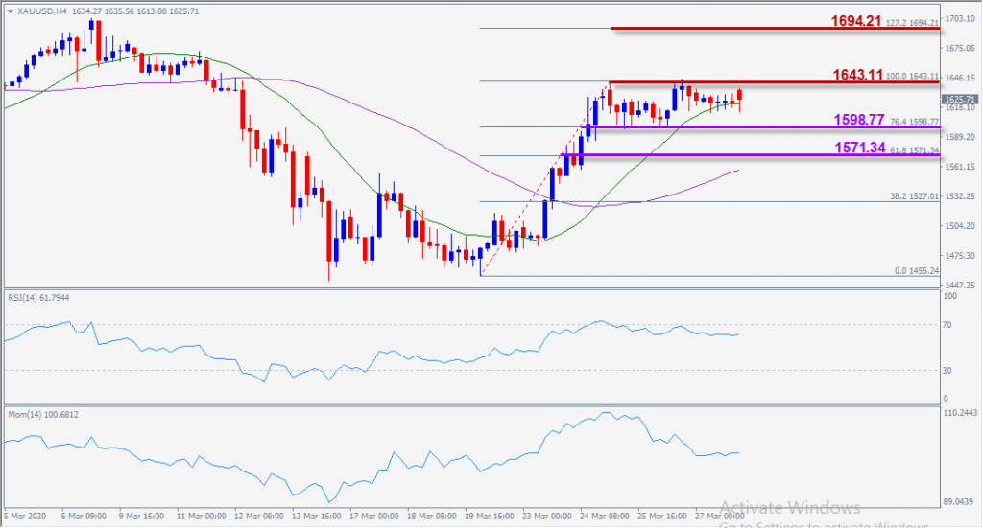This screenshot has width=983, height=528.
Task: Click the 1447.25 price on the scale
Action: pos(960,285)
